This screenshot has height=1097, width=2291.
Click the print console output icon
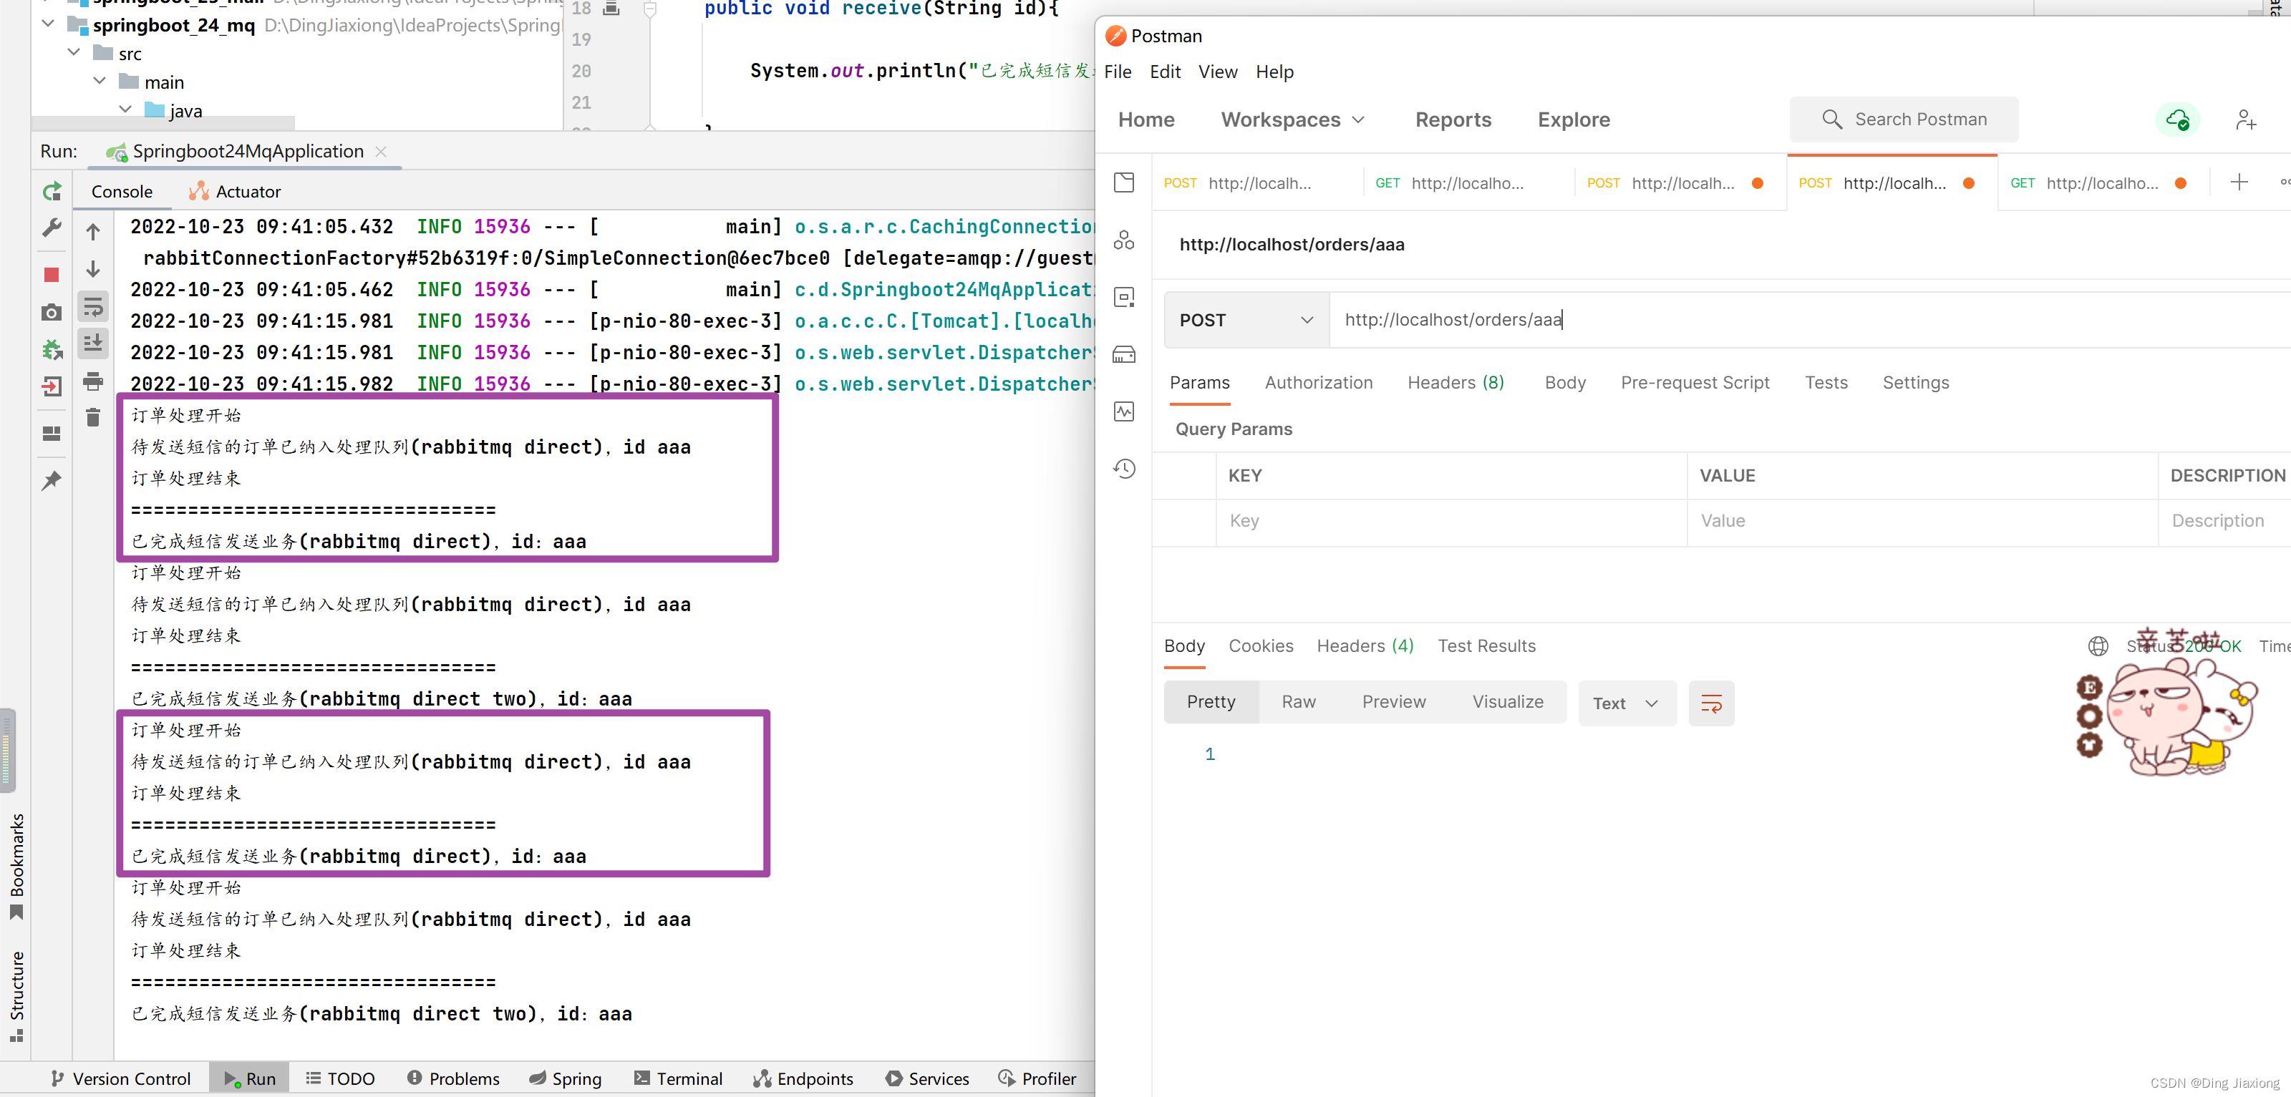92,381
